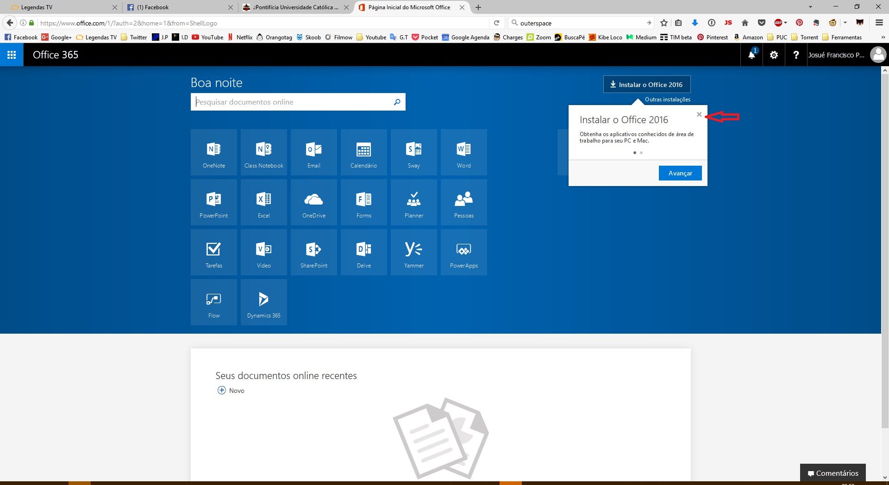Image resolution: width=889 pixels, height=485 pixels.
Task: Open the Ferramentas bookmark folder
Action: tap(842, 37)
